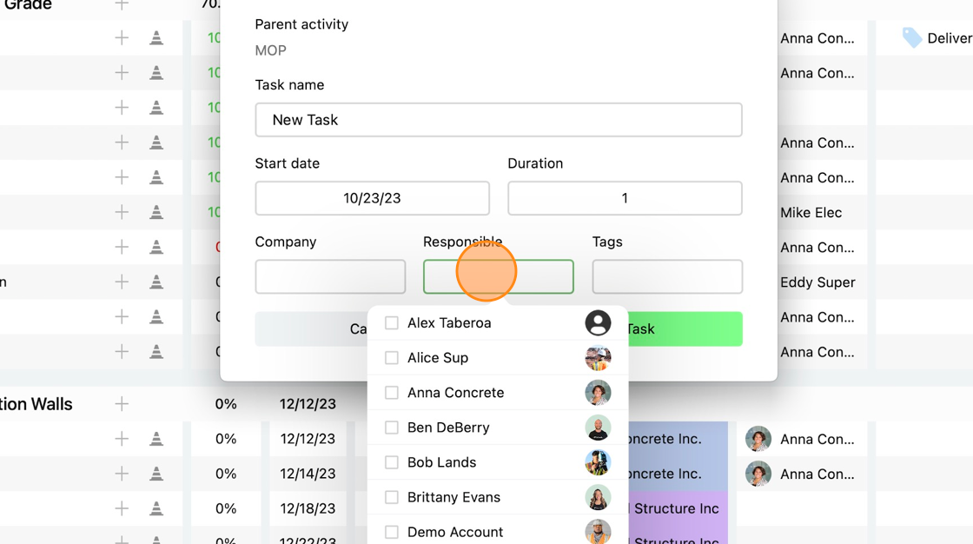Click the cone icon in the Mike Elec row
This screenshot has height=544, width=973.
(x=156, y=212)
